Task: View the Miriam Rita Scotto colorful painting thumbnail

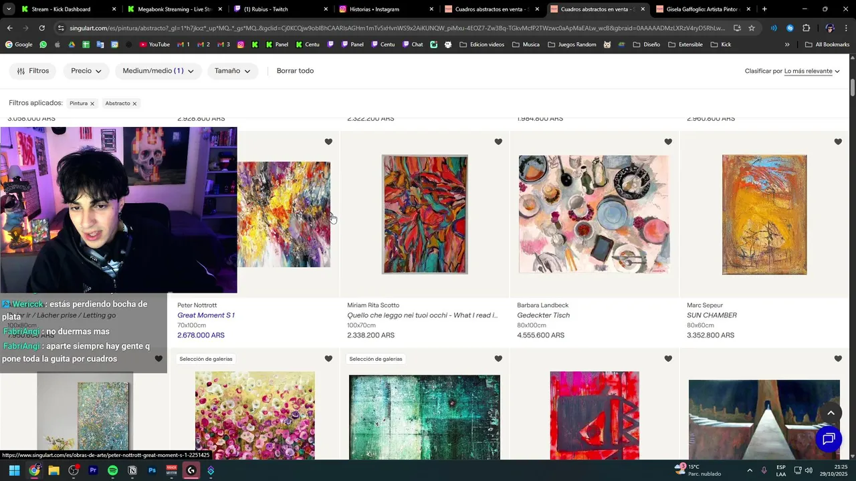Action: coord(425,214)
